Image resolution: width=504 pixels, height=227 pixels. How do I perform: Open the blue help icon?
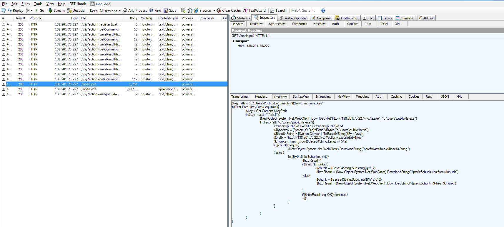coord(323,11)
